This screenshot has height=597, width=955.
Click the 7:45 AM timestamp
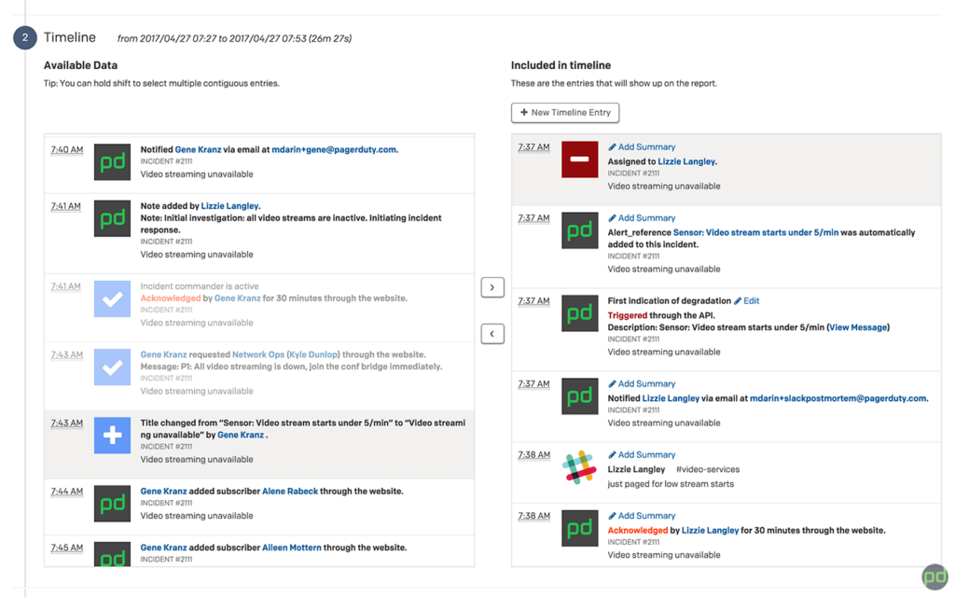[67, 548]
